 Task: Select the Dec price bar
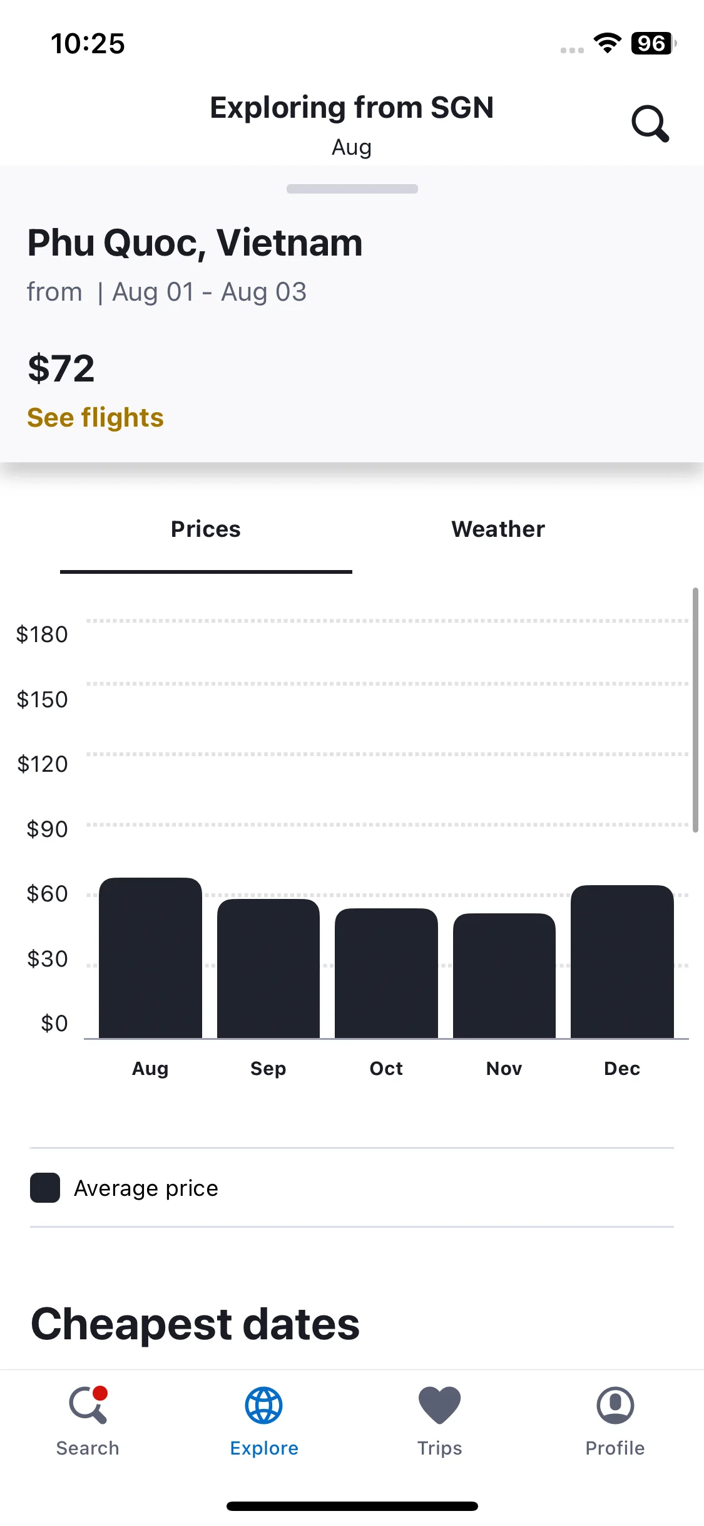(x=622, y=962)
